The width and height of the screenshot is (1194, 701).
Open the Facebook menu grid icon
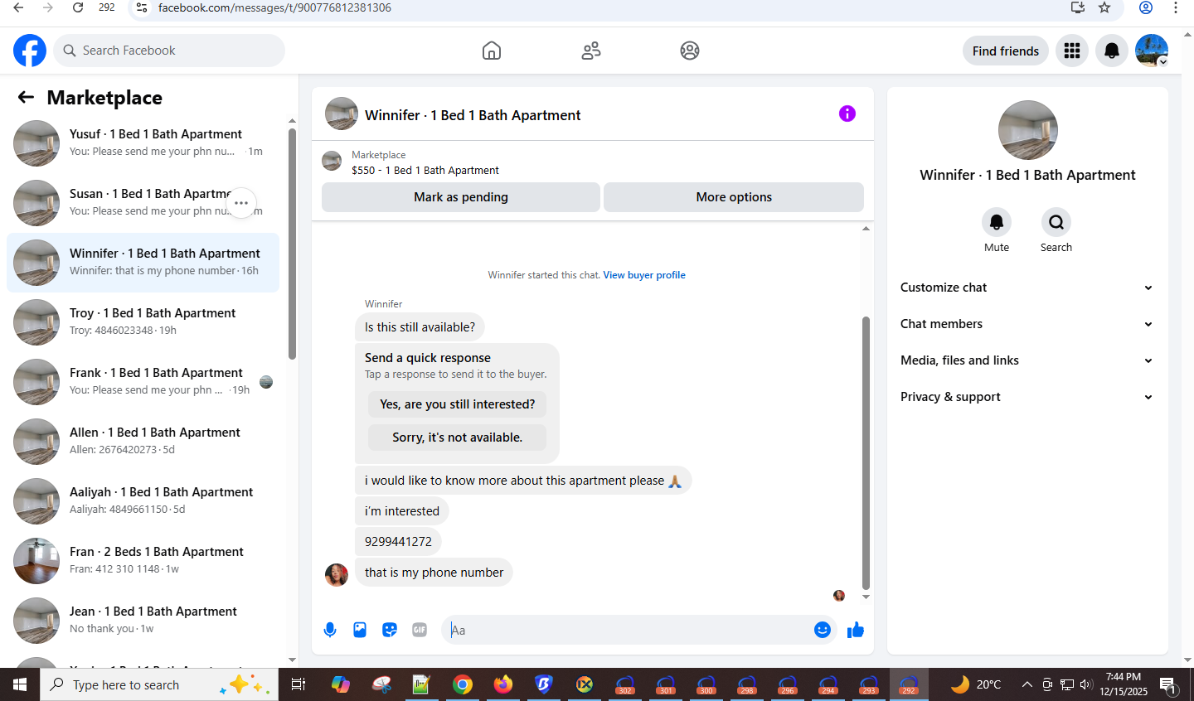[1072, 51]
